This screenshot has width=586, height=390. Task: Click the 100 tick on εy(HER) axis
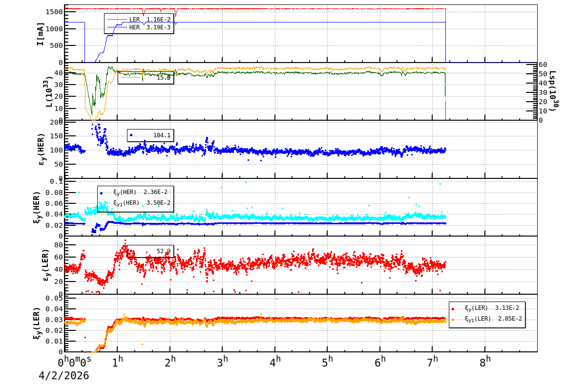point(55,149)
